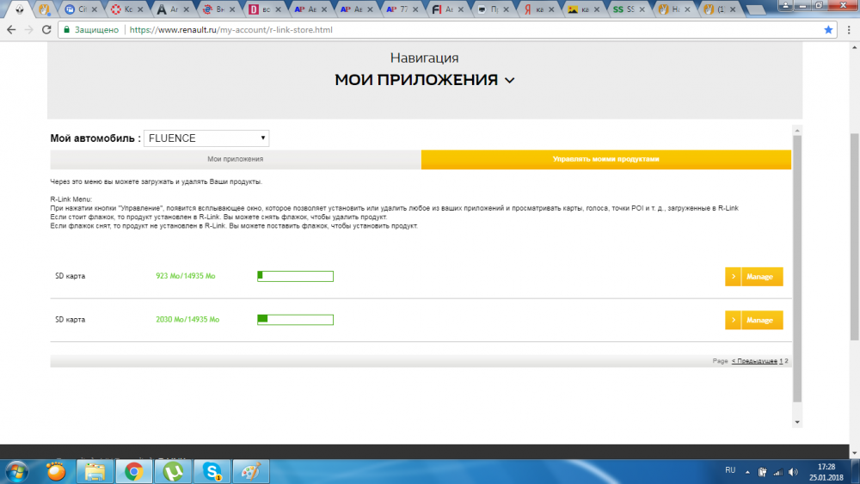
Task: Open Skype from the taskbar
Action: click(212, 471)
